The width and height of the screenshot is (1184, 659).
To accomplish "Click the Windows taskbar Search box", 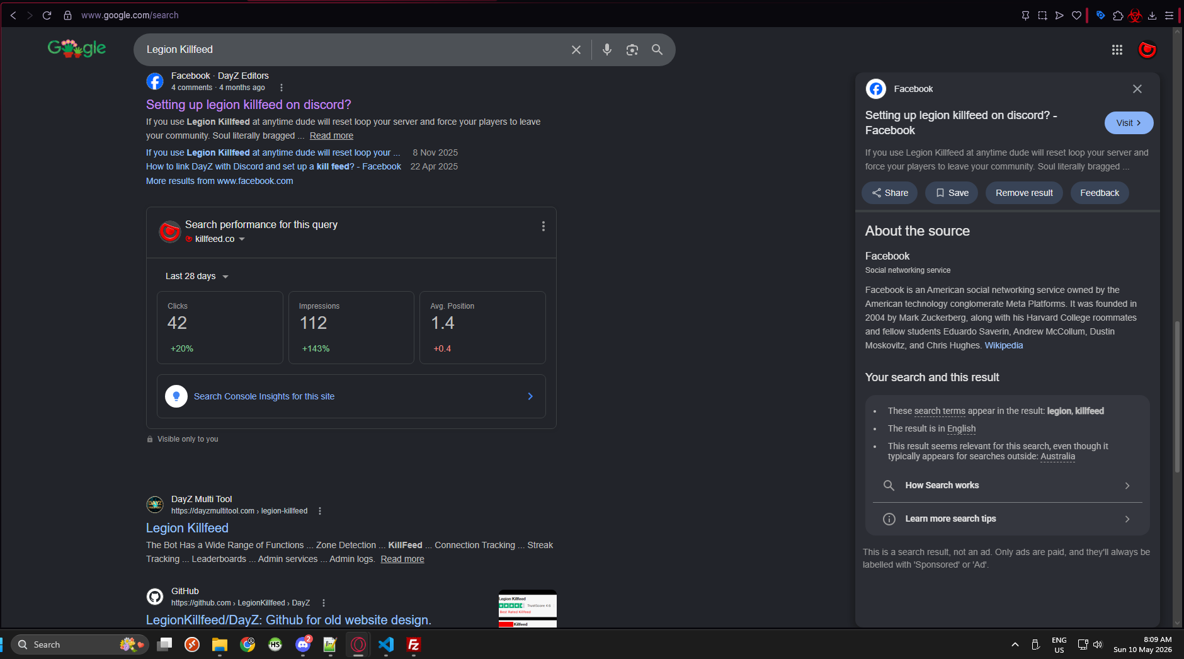I will tap(80, 645).
